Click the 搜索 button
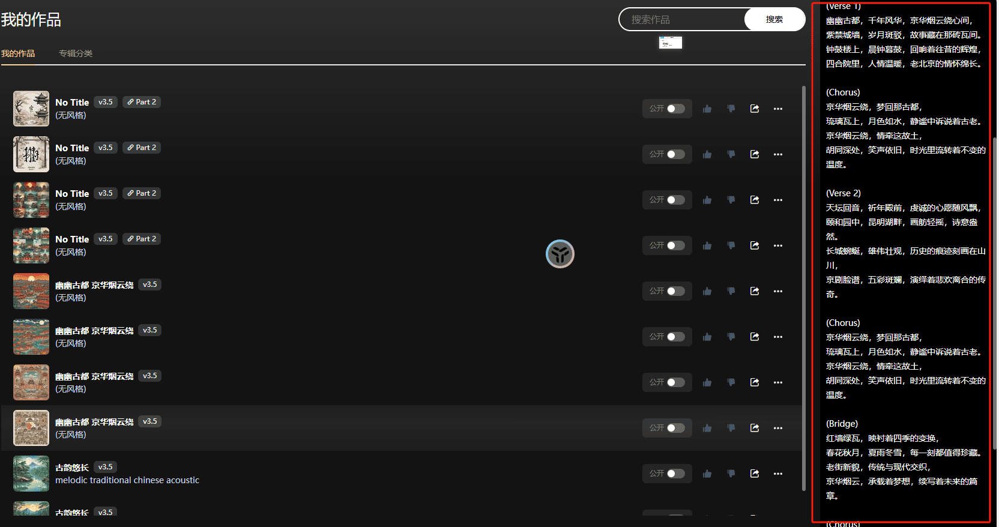This screenshot has height=527, width=999. pyautogui.click(x=774, y=19)
